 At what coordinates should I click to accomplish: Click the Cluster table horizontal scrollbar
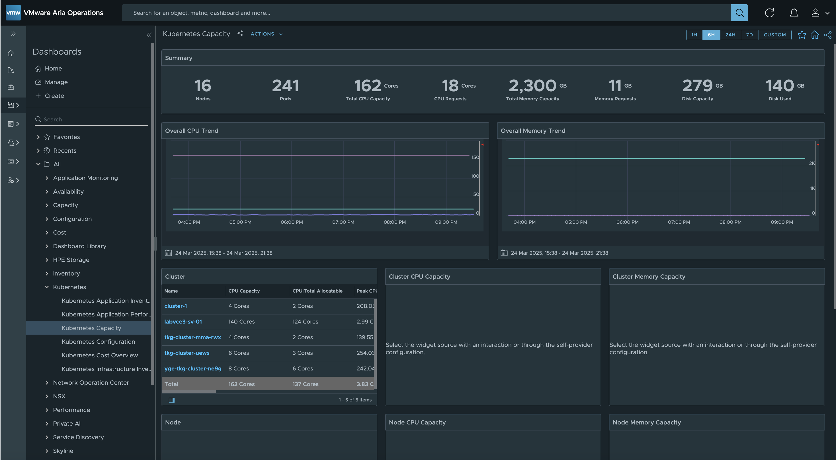189,392
